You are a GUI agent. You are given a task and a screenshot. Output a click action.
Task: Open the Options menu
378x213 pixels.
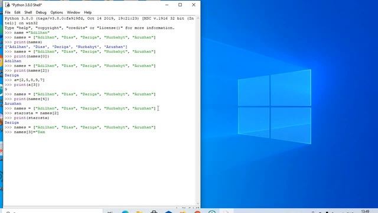(x=57, y=12)
